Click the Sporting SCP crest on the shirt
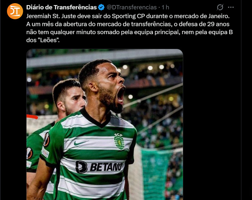This screenshot has width=252, height=200. (119, 141)
